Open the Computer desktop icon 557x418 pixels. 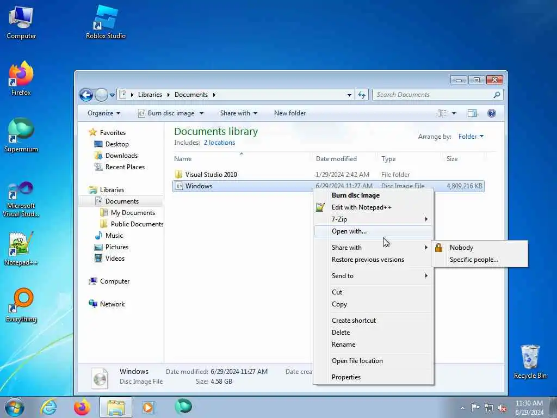click(x=21, y=23)
